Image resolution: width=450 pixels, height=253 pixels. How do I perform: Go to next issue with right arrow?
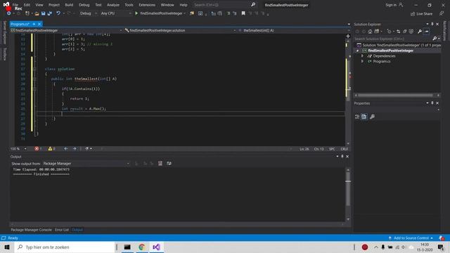tap(75, 148)
